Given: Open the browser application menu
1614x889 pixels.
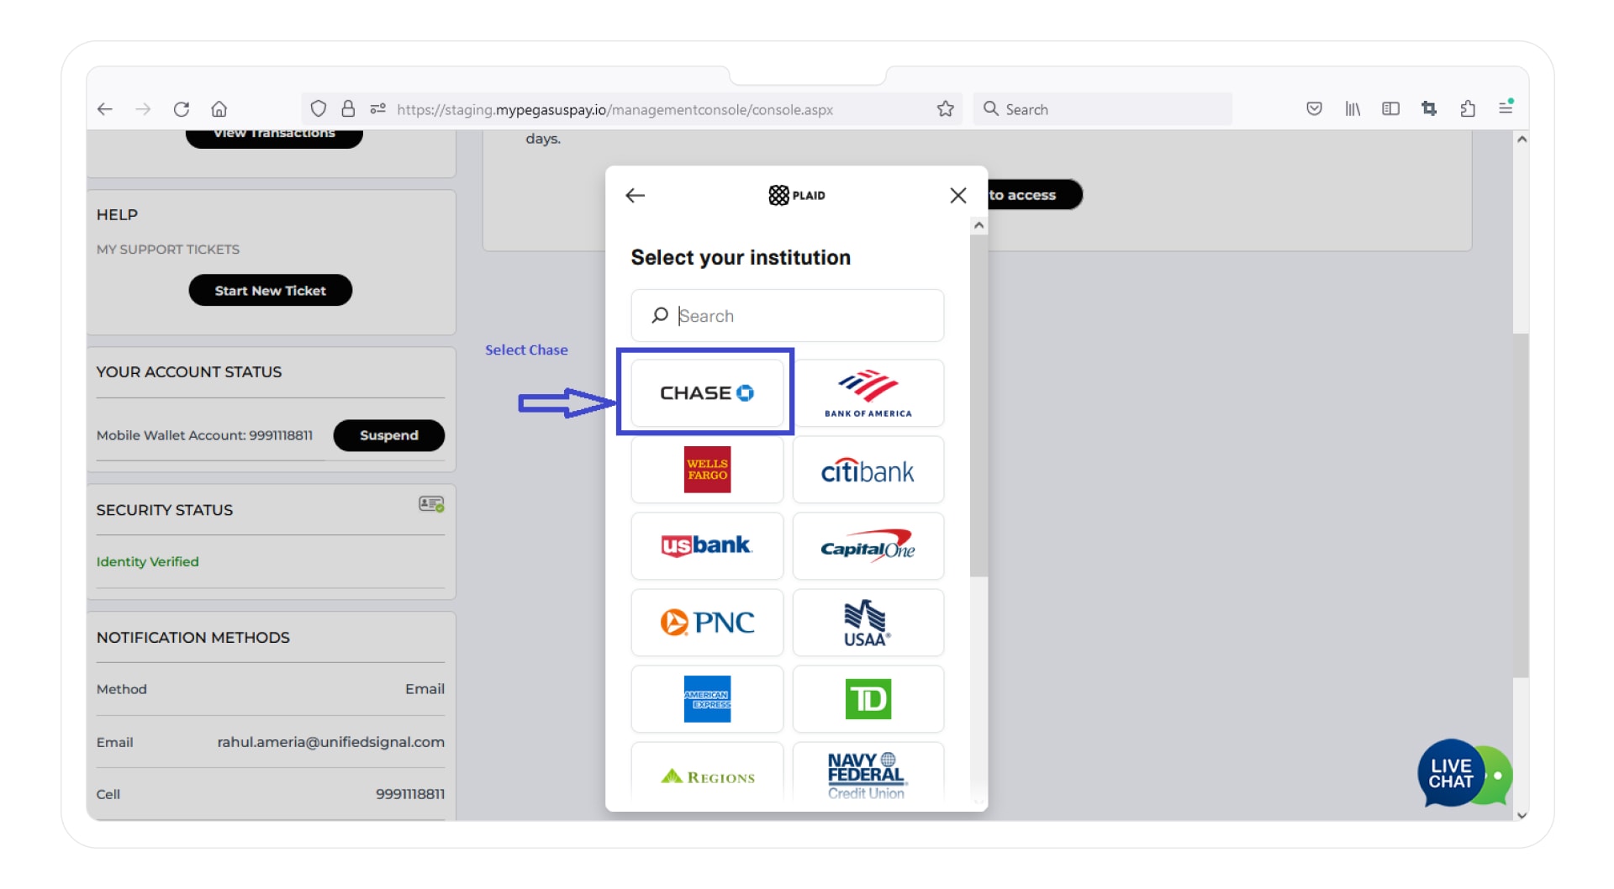Looking at the screenshot, I should point(1506,108).
